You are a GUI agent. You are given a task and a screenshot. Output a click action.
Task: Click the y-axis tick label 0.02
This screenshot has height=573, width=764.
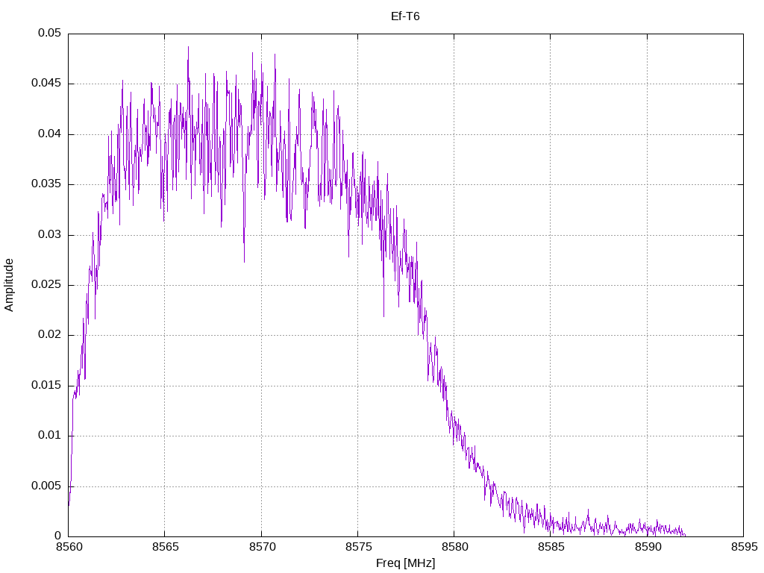(x=50, y=335)
